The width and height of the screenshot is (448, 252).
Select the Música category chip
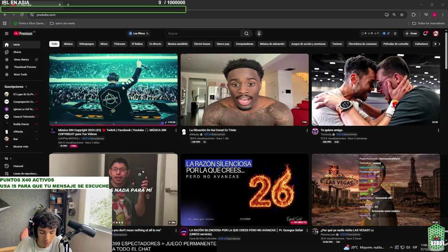(68, 44)
